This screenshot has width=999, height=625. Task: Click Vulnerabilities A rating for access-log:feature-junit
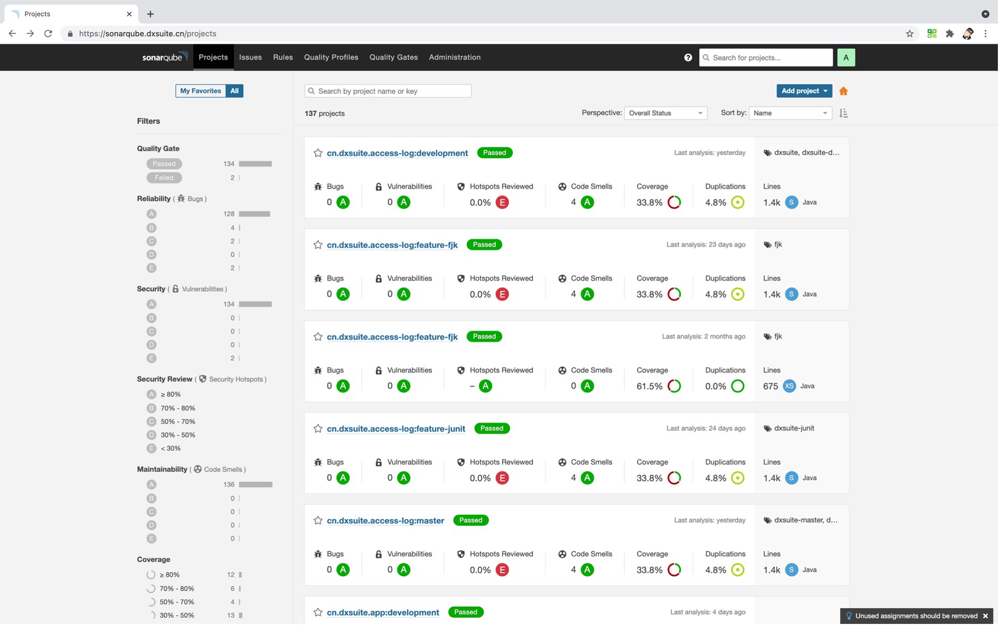coord(404,478)
